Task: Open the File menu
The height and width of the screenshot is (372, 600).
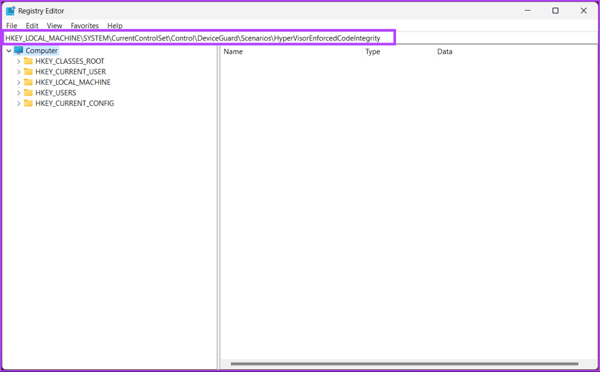Action: pos(11,25)
